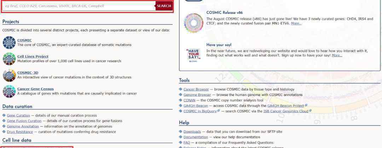The height and width of the screenshot is (148, 382).
Task: Visit the GA4GH Beacon Project external link
Action: click(x=285, y=106)
